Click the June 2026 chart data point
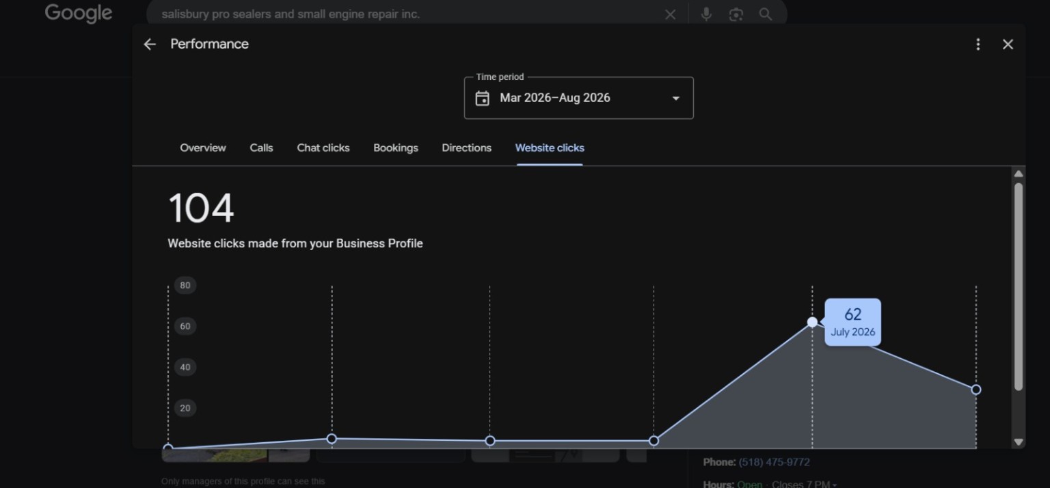 [x=654, y=441]
